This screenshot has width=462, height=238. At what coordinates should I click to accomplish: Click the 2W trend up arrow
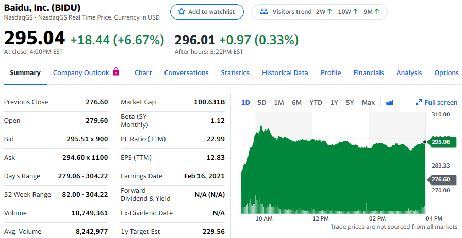[329, 11]
